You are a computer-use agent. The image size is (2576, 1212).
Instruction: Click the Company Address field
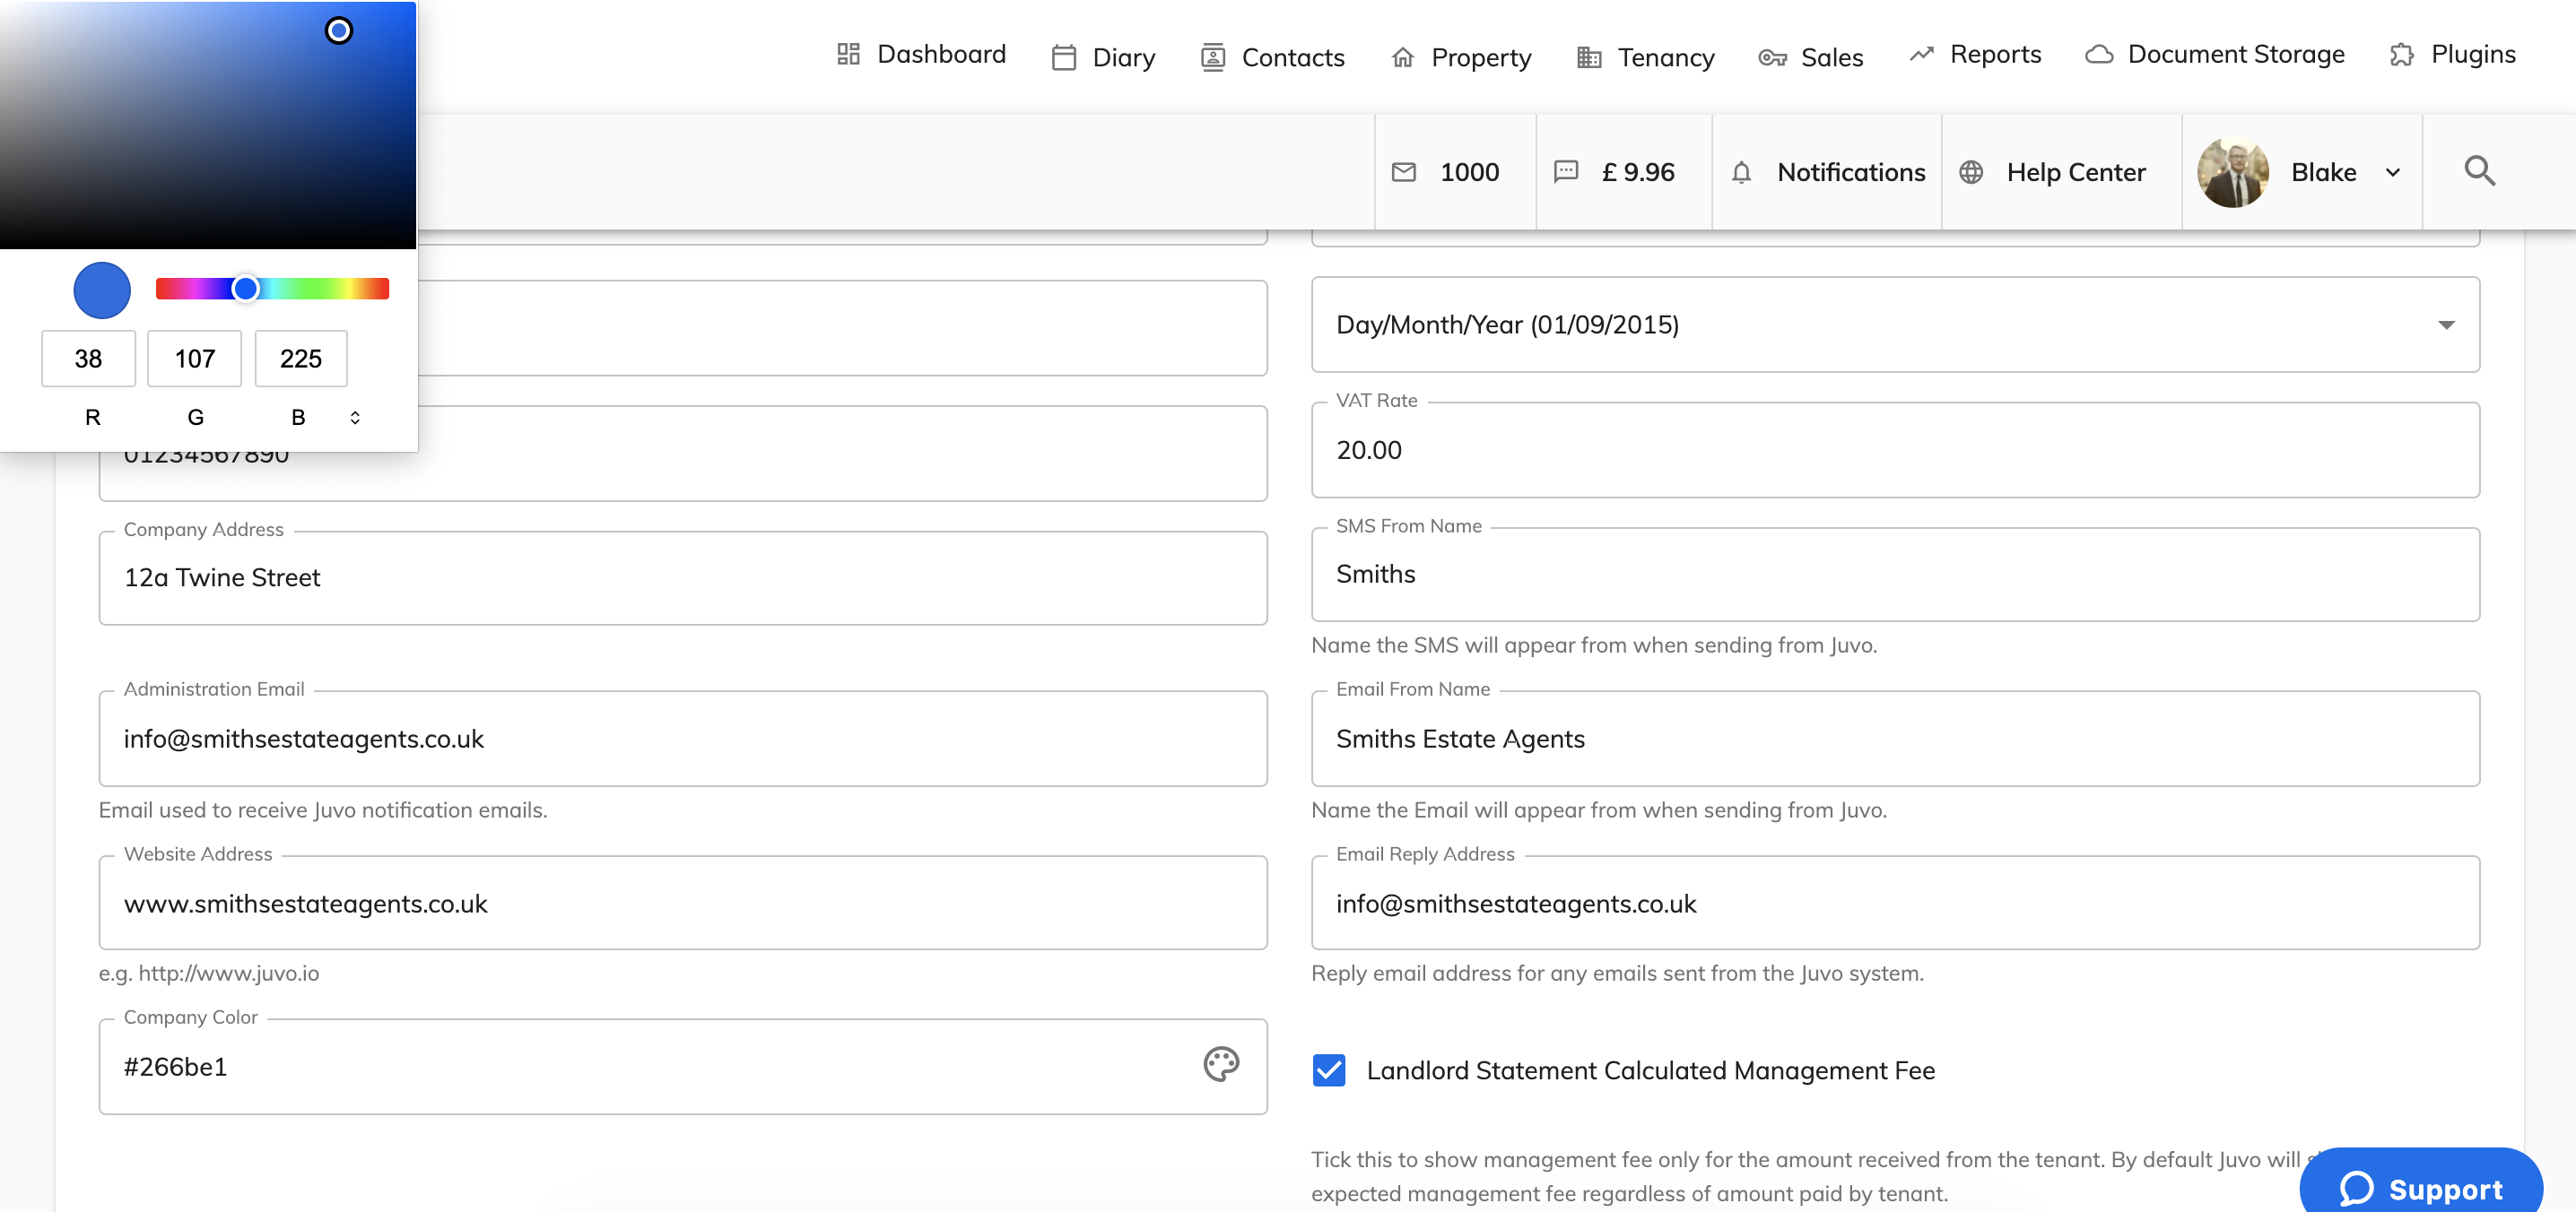[x=683, y=577]
